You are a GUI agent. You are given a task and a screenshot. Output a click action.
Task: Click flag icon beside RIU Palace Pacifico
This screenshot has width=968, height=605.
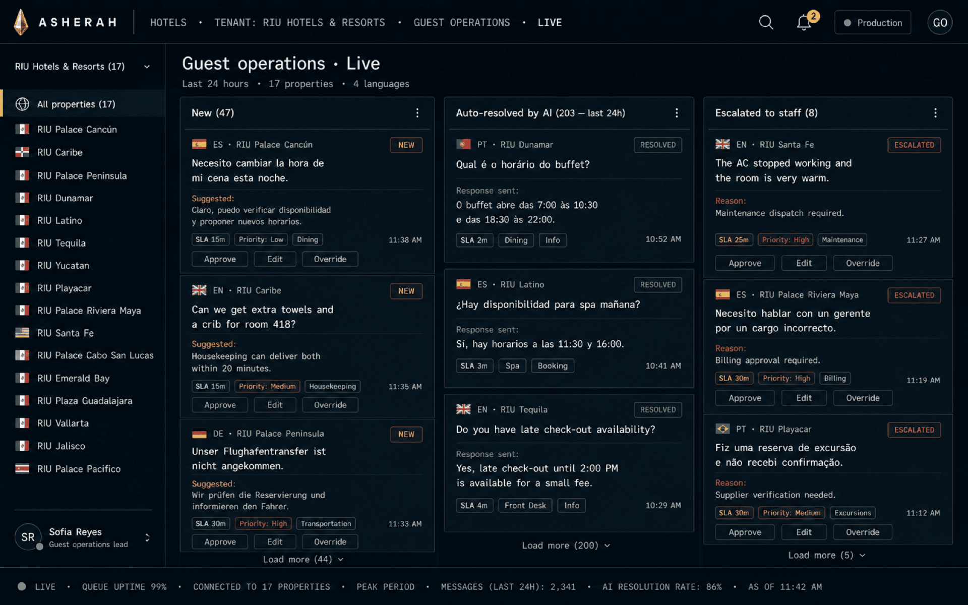click(x=22, y=468)
